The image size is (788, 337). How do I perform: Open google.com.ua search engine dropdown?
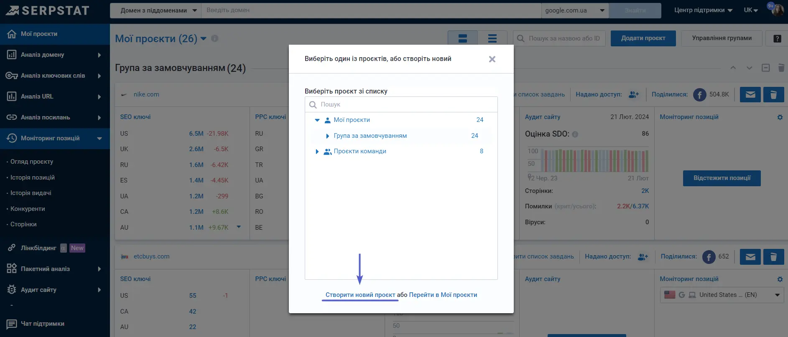[575, 10]
